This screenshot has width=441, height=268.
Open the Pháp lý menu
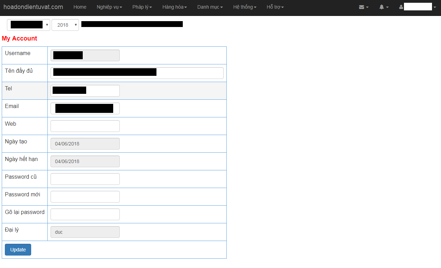142,7
